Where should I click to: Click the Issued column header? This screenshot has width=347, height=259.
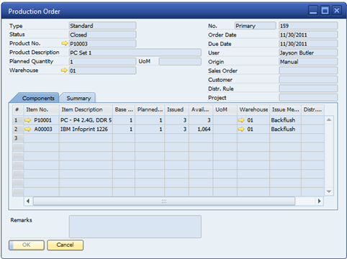pyautogui.click(x=176, y=109)
